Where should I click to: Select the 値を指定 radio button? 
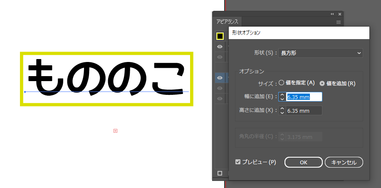pos(281,83)
